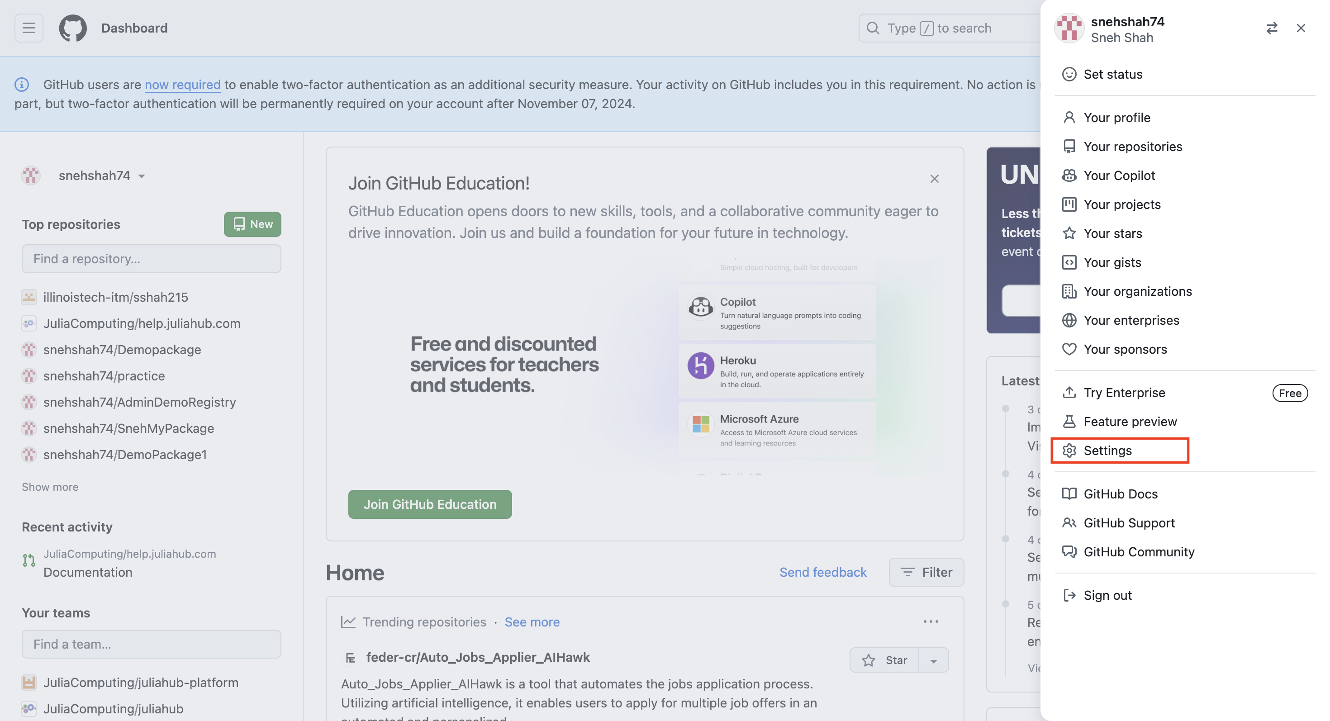
Task: Click the Copilot card in Education banner
Action: (778, 313)
